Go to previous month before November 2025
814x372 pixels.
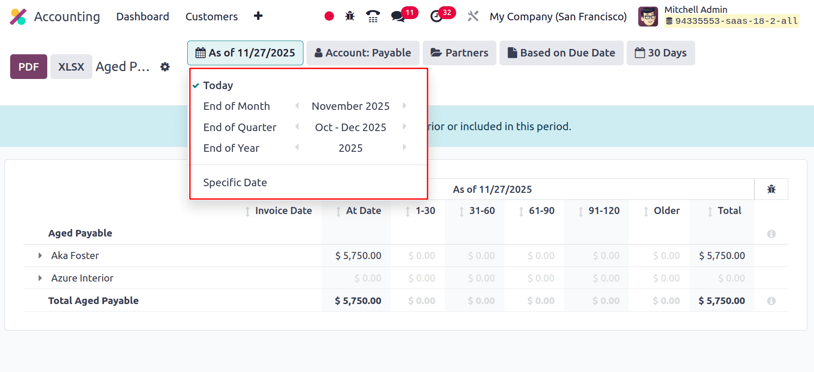pos(297,106)
